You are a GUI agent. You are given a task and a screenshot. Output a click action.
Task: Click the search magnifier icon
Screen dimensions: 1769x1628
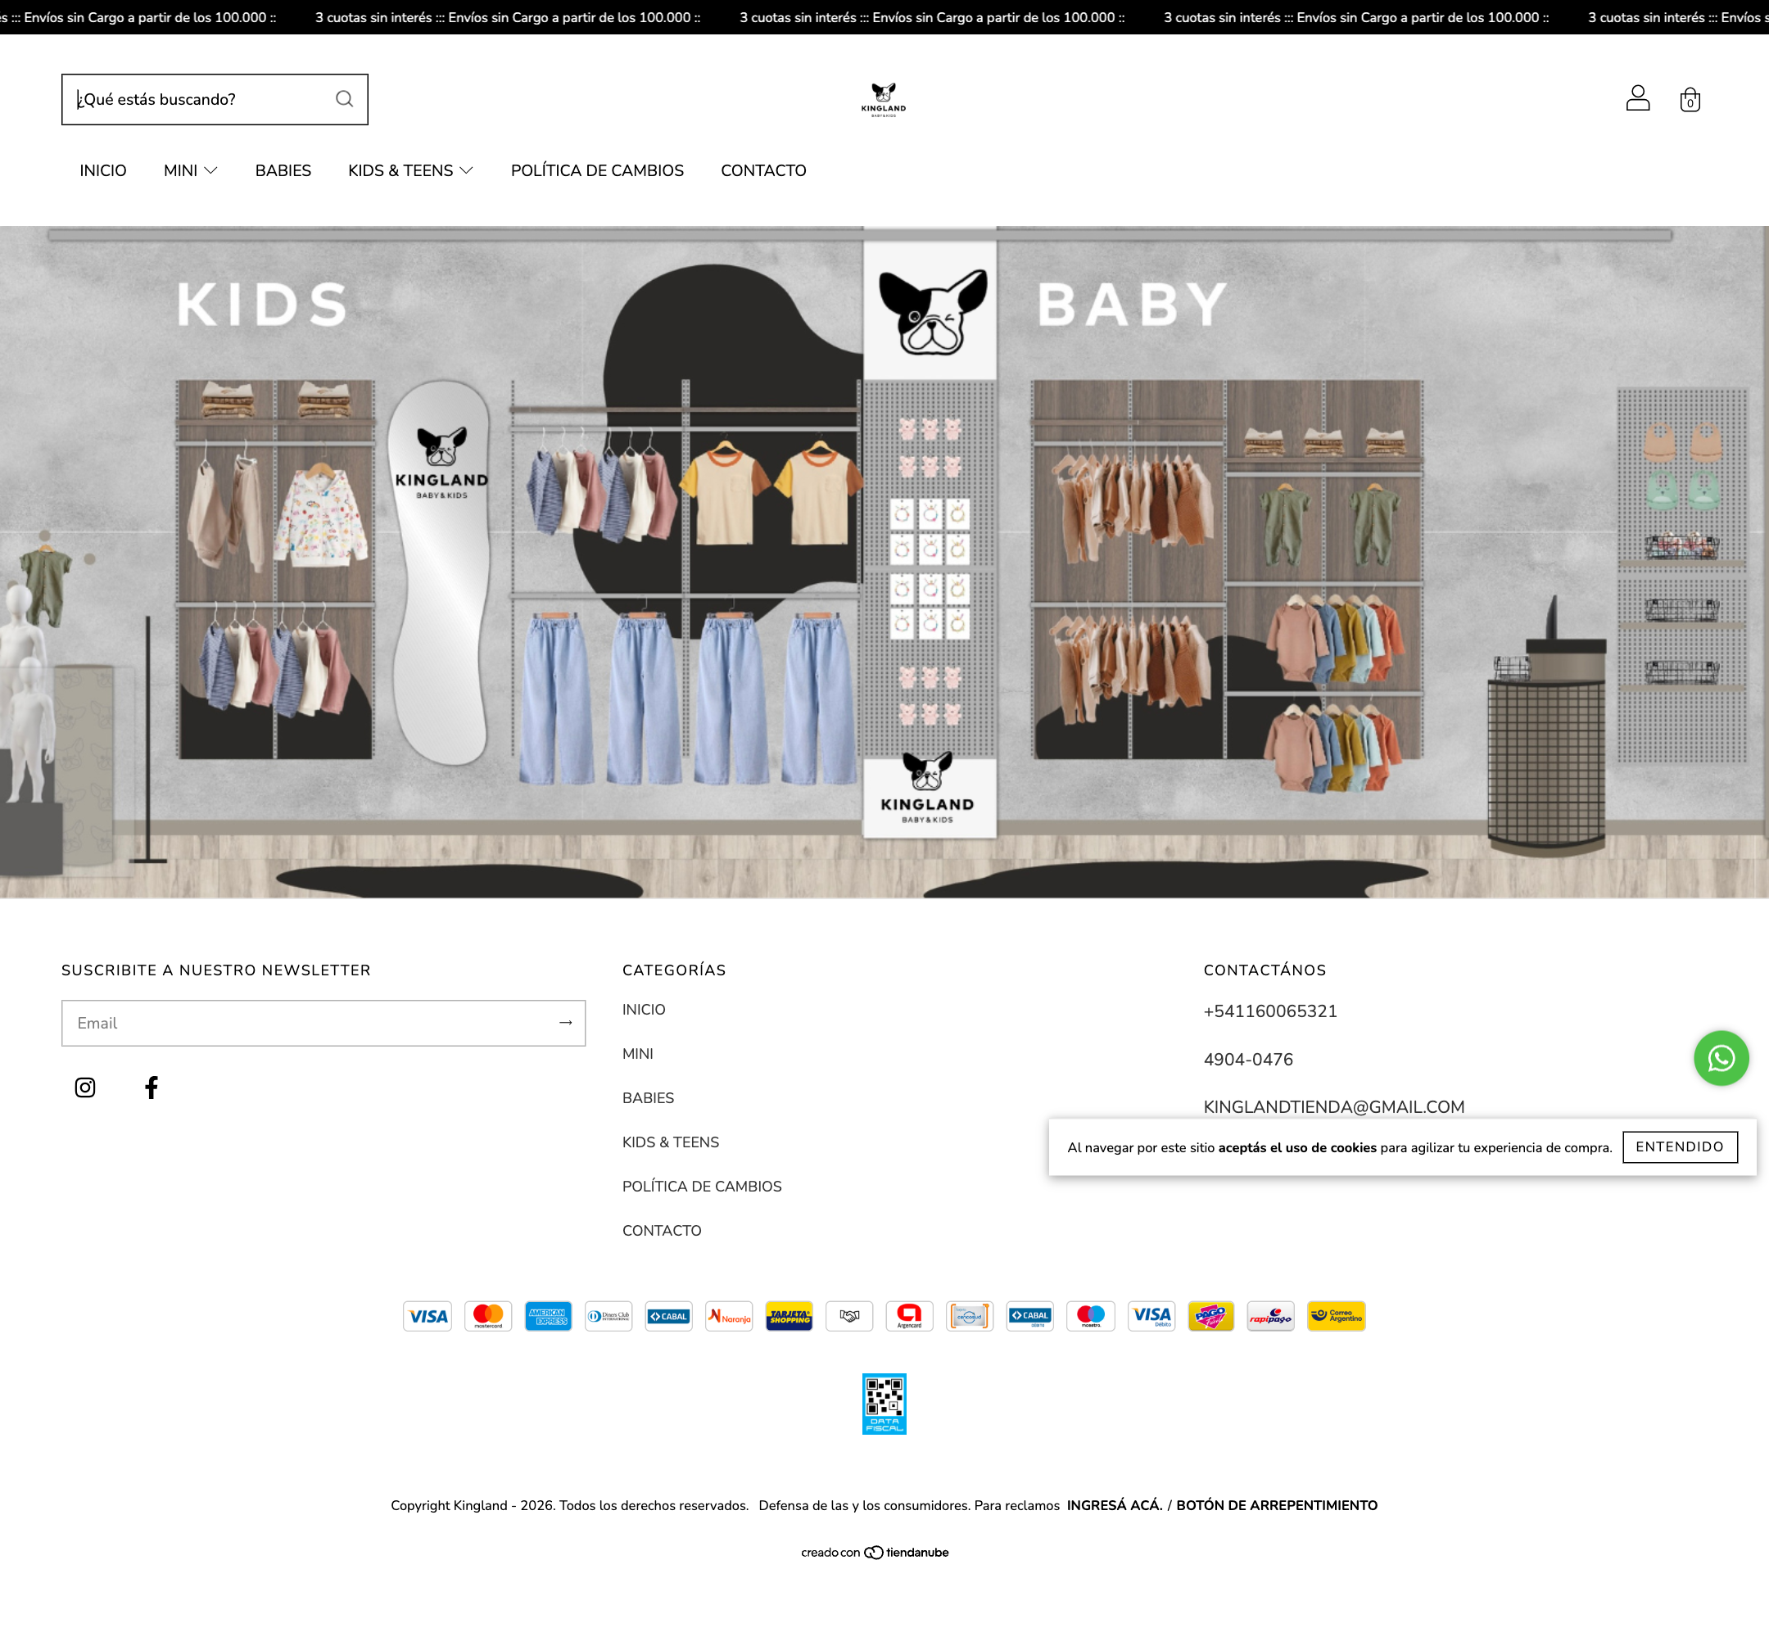[345, 98]
